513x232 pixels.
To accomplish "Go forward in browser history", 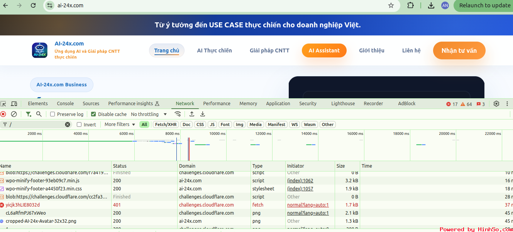I will [x=19, y=5].
